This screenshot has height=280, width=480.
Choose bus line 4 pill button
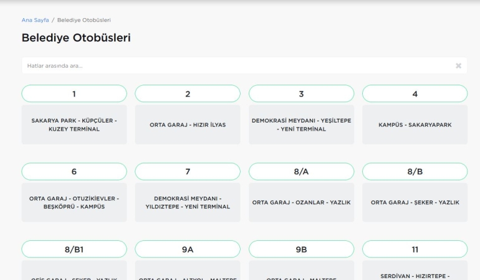(415, 94)
